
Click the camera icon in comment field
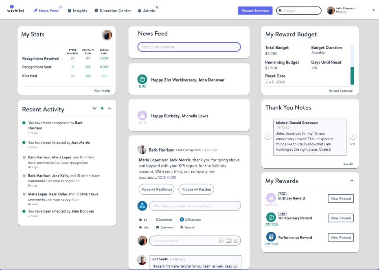tap(229, 241)
